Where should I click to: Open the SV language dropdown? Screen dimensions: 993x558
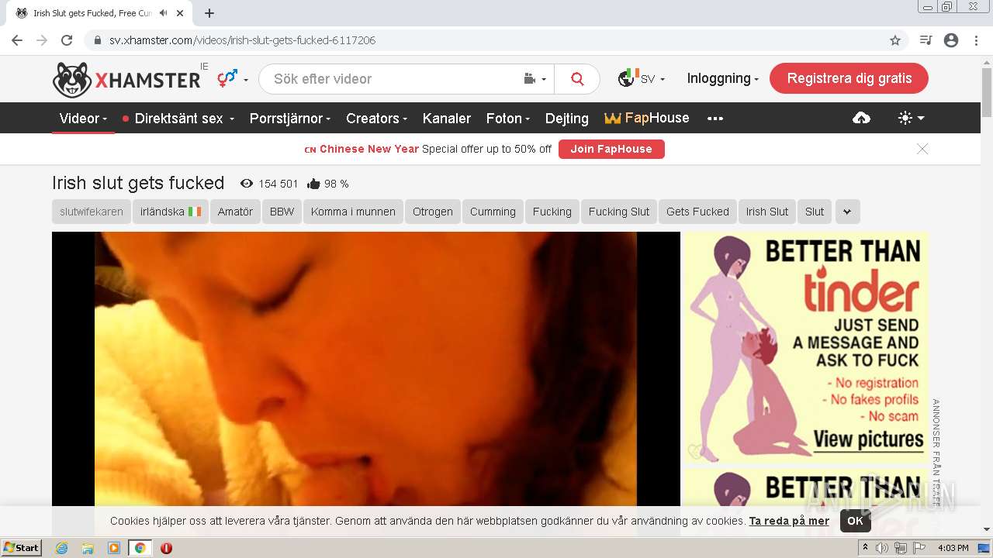[641, 79]
